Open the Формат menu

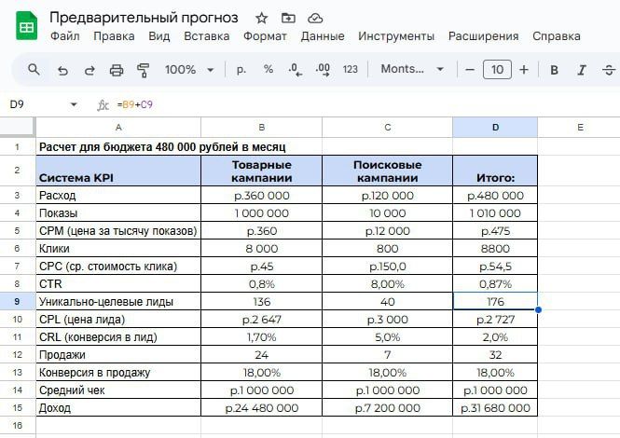point(265,36)
